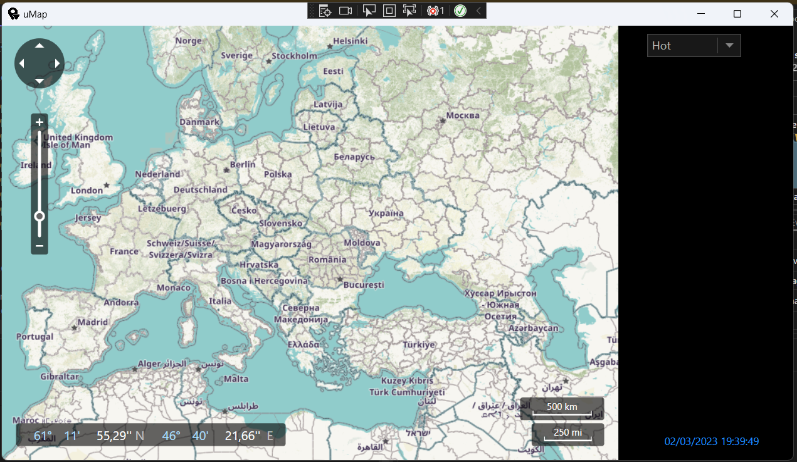The image size is (797, 462).
Task: Toggle display layout adorners square icon
Action: point(389,11)
